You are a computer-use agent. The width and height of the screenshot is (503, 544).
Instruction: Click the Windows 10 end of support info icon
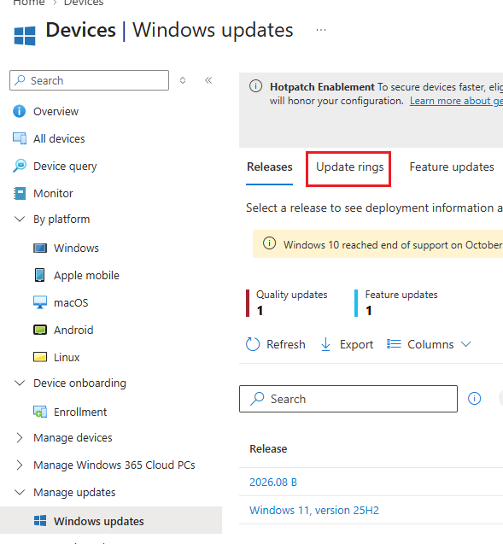tap(269, 243)
